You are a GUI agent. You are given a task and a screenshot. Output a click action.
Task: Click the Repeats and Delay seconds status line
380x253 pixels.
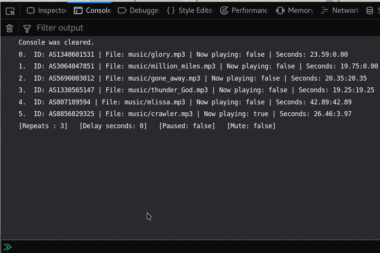pos(147,126)
